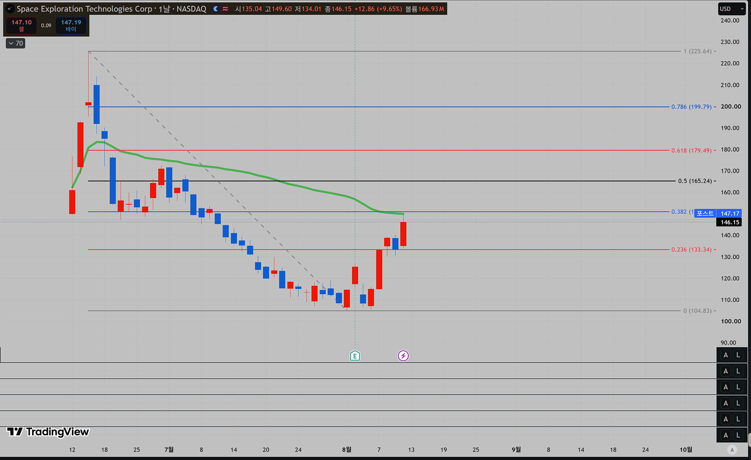Screen dimensions: 751x460
Task: Click the 120.00 price axis label
Action: pyautogui.click(x=730, y=278)
